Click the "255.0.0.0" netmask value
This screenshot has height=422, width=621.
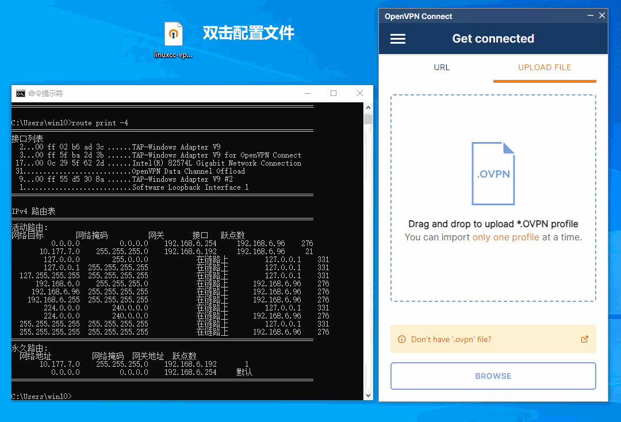pos(130,260)
